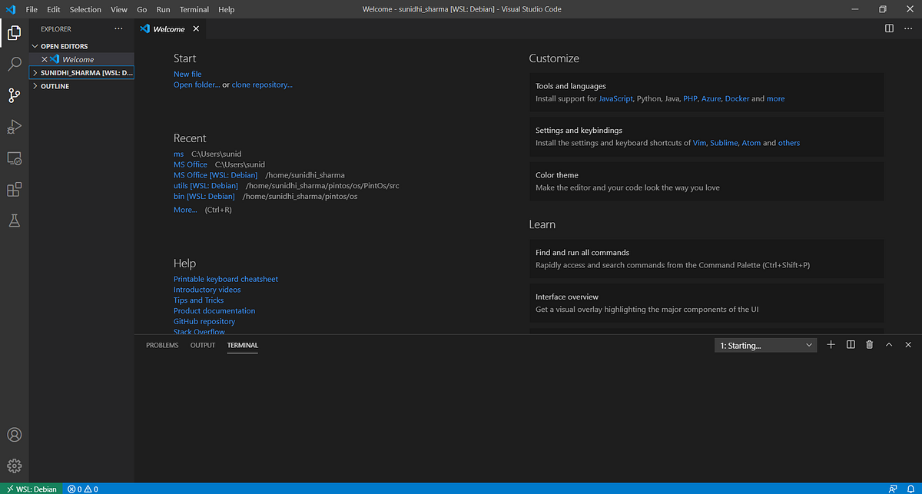Image resolution: width=922 pixels, height=494 pixels.
Task: Open the Search view
Action: click(x=14, y=64)
